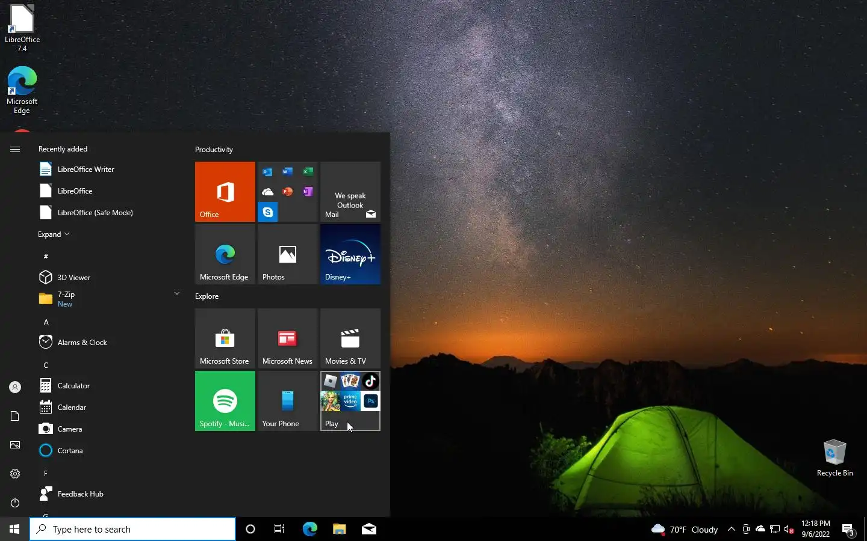Viewport: 867px width, 541px height.
Task: Open user account icon in Start sidebar
Action: [15, 387]
